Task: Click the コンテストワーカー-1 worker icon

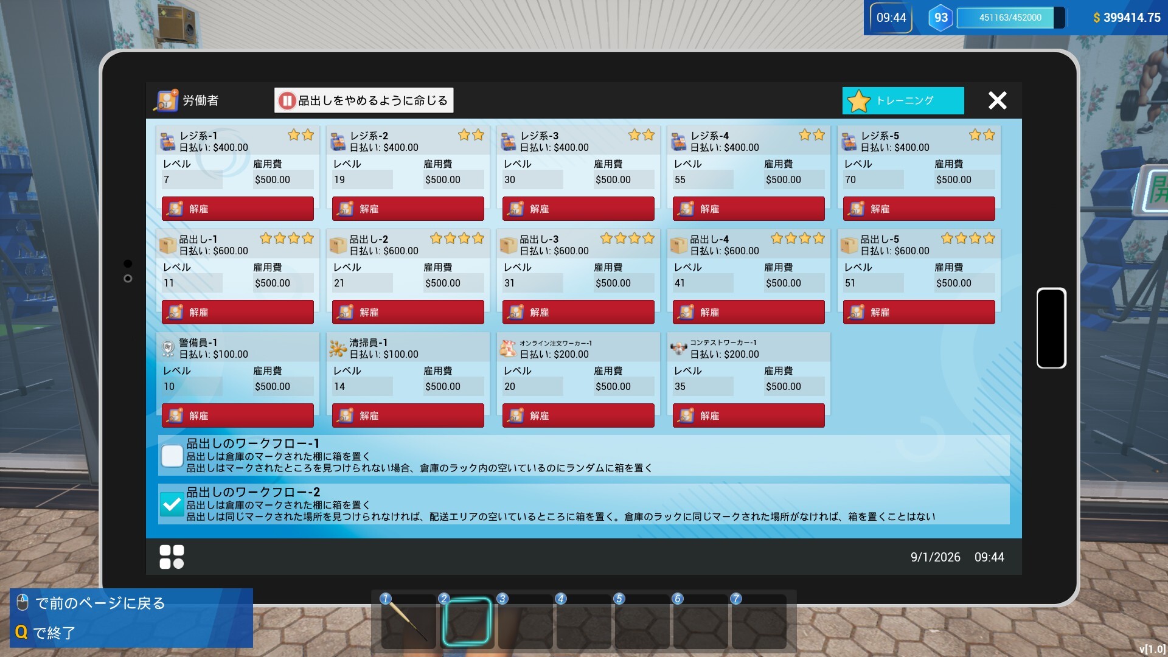Action: pyautogui.click(x=678, y=348)
